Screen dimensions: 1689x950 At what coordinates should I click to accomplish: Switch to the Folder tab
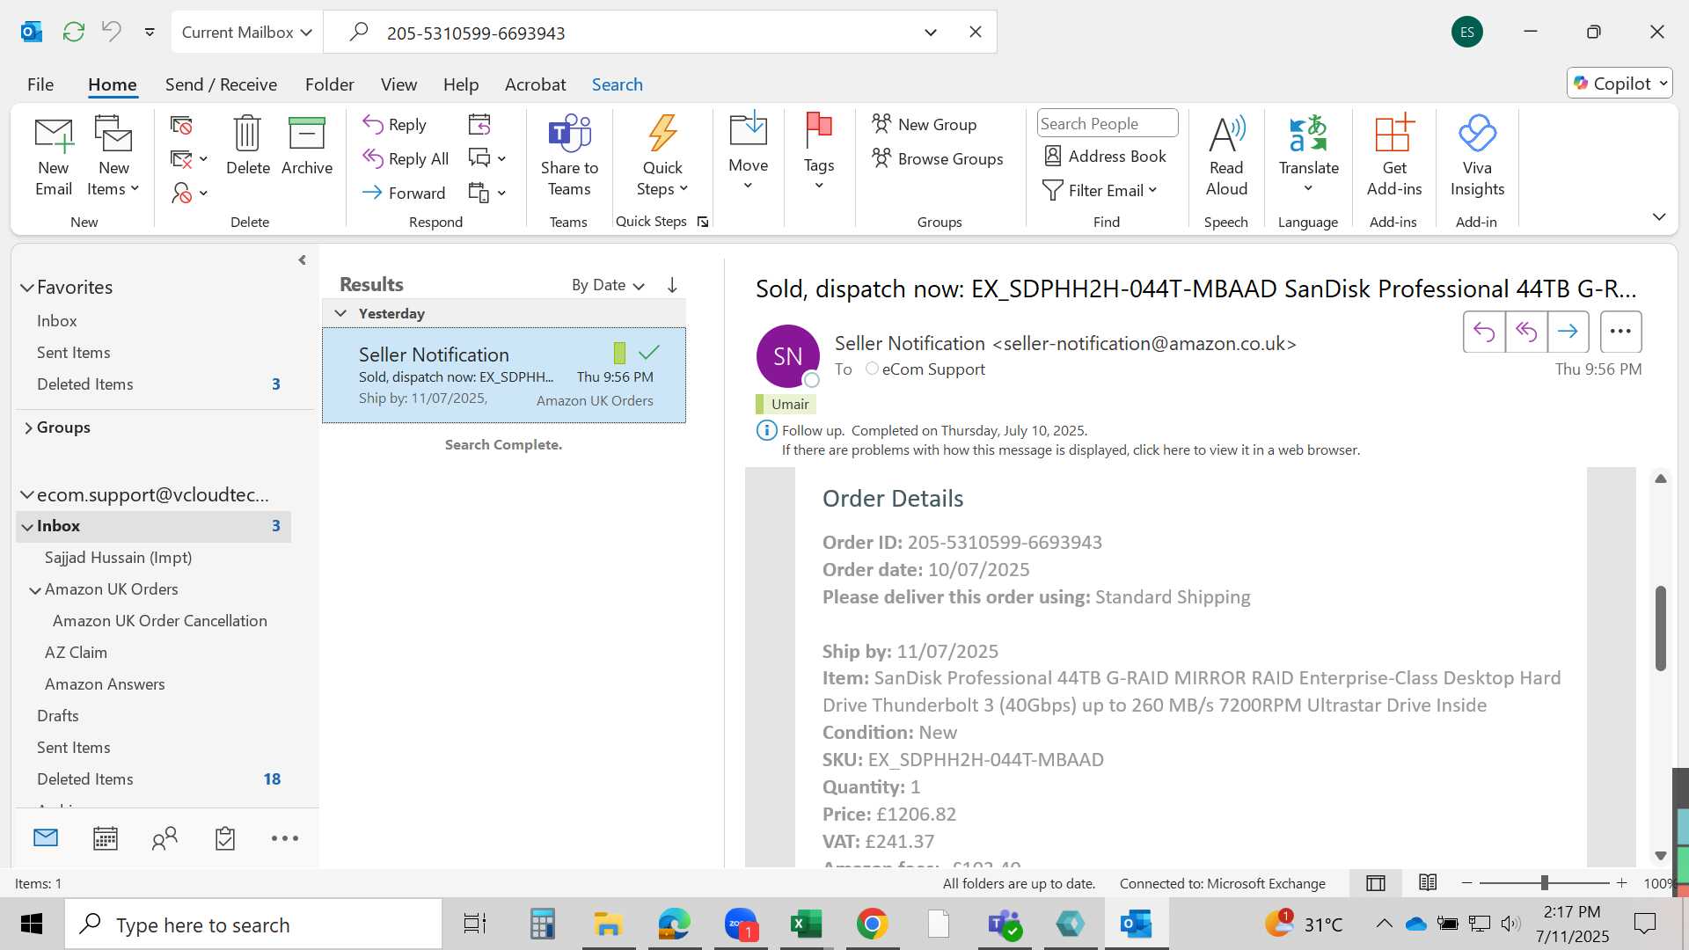click(330, 84)
